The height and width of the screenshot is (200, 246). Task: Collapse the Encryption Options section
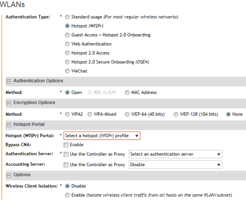(x=9, y=103)
